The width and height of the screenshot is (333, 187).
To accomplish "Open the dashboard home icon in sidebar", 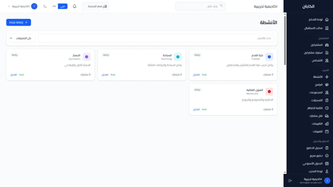I will tap(327, 19).
